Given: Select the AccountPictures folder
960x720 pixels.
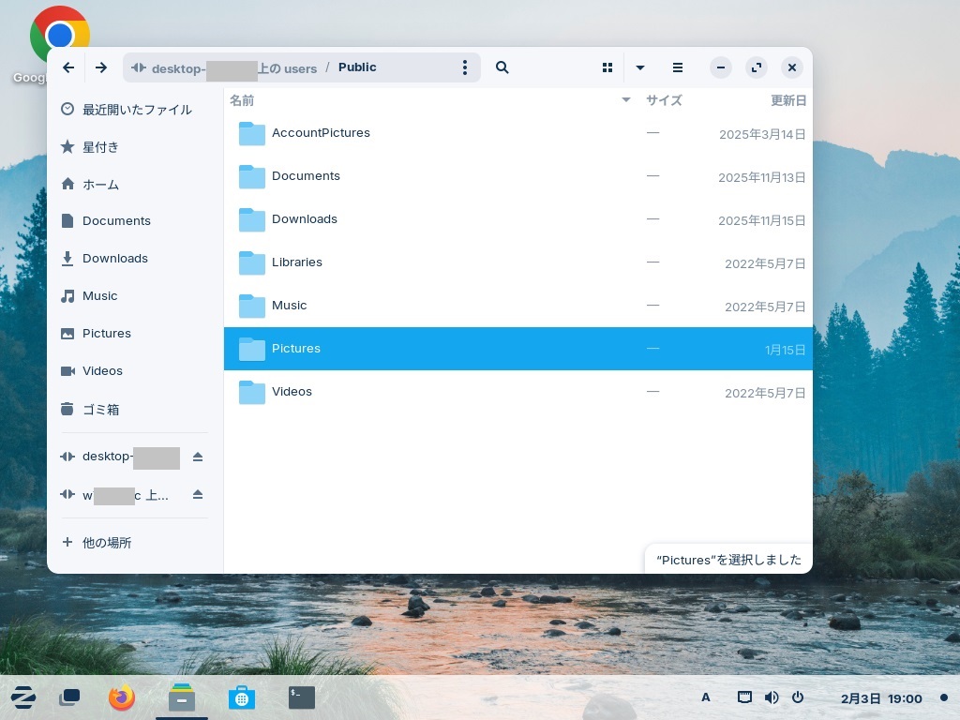Looking at the screenshot, I should pyautogui.click(x=321, y=133).
